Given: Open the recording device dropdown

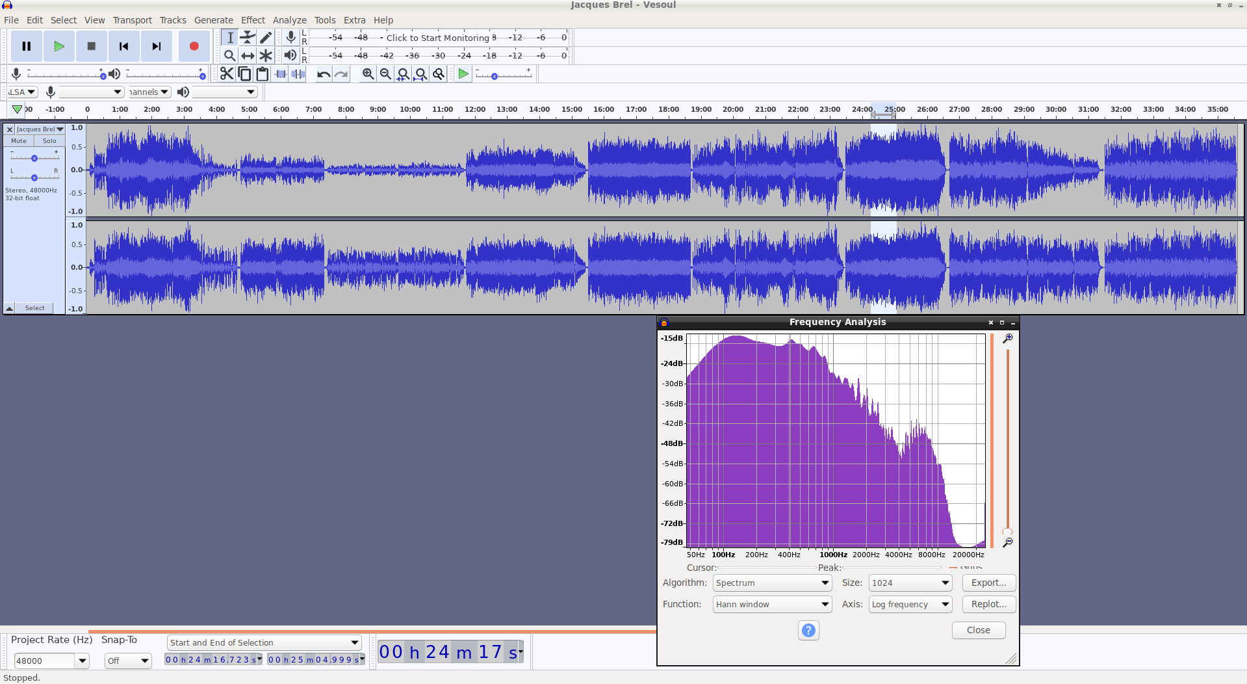Looking at the screenshot, I should coord(90,92).
